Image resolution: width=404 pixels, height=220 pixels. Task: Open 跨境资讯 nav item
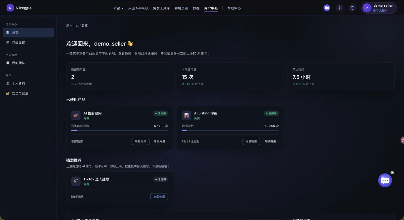pos(181,8)
